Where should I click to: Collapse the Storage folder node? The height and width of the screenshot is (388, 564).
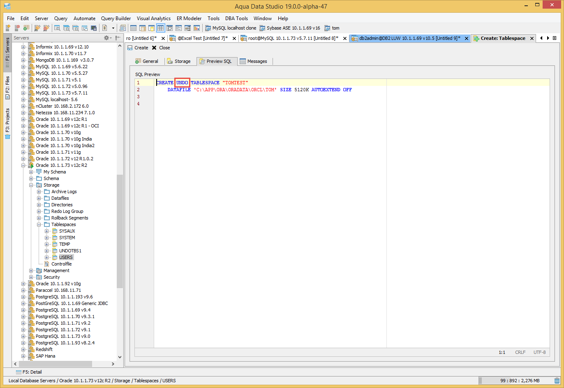[x=31, y=185]
